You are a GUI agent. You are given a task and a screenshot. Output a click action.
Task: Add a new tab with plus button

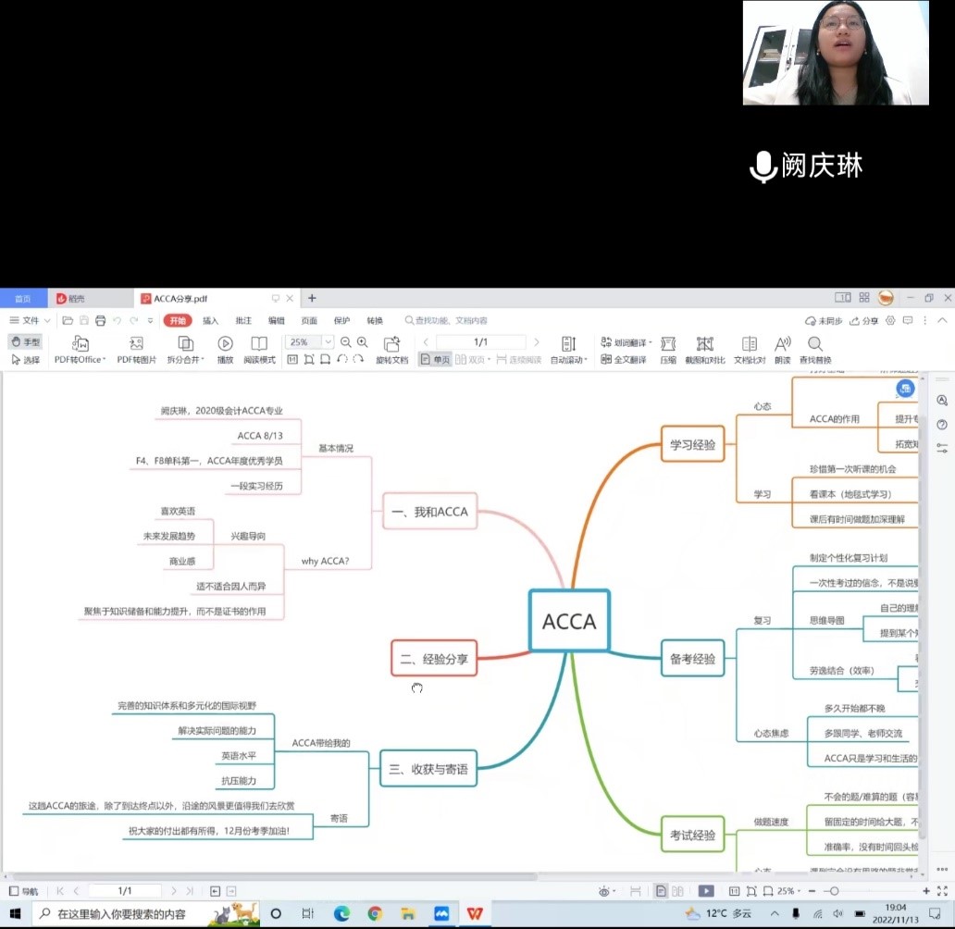[312, 298]
